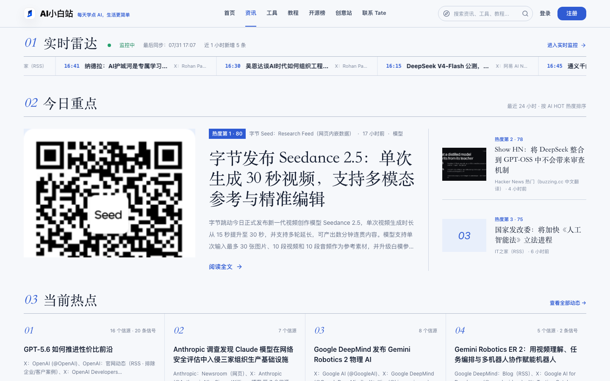Viewport: 610px width, 381px height.
Task: Open 16:30 吴恩达谈AI时代 ticker item
Action: point(297,66)
